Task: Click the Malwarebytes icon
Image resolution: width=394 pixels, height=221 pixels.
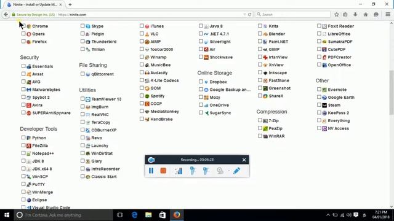Action: click(x=29, y=90)
